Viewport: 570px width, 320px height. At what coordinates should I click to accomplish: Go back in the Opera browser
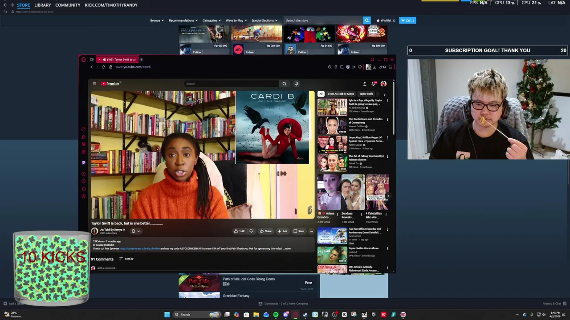click(92, 67)
